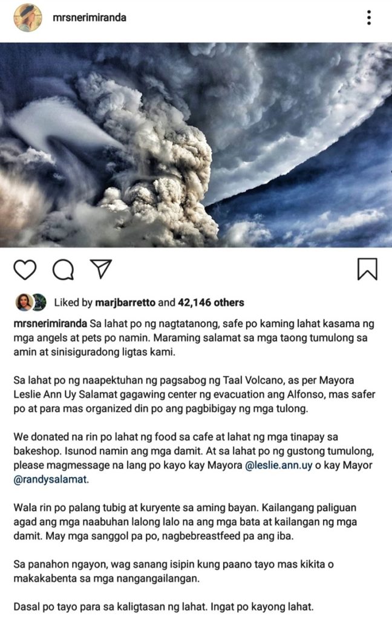View the 42,146 others likes list
This screenshot has height=619, width=392.
click(211, 303)
